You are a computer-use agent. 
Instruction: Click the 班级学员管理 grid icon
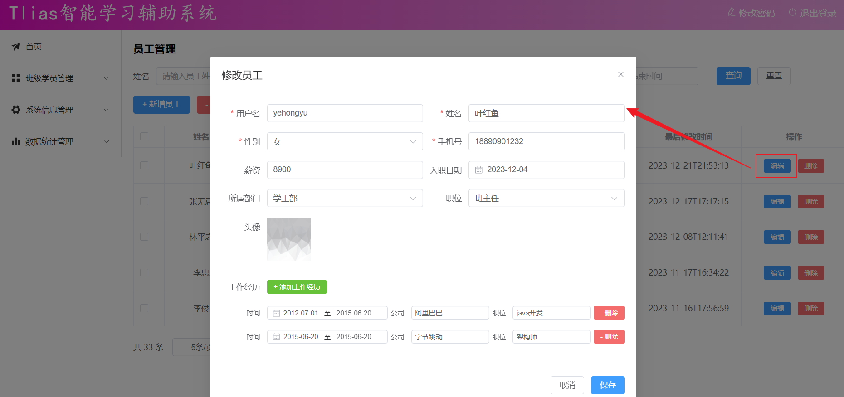click(16, 78)
